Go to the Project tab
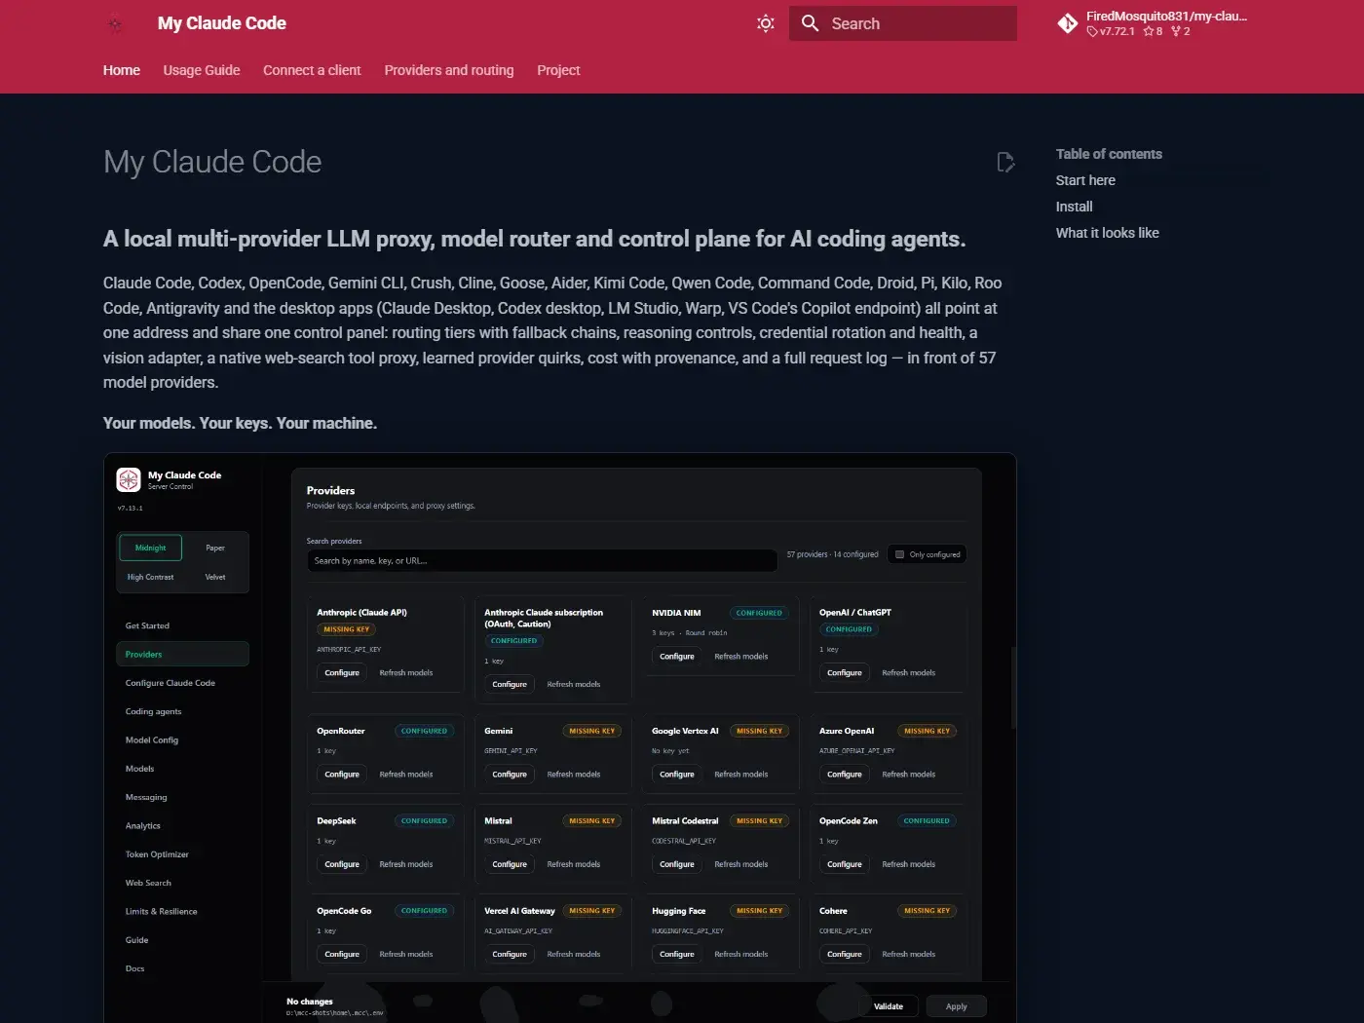The height and width of the screenshot is (1023, 1364). click(x=558, y=70)
